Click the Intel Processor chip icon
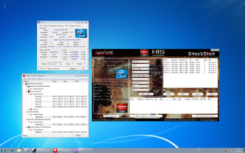Viewport: 245px width, 153px height. click(29, 91)
